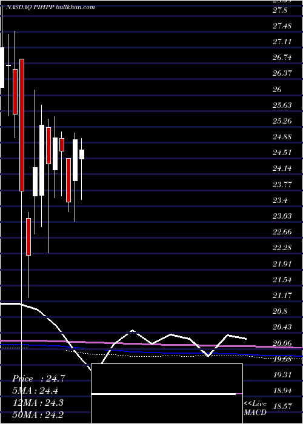This screenshot has width=303, height=424.
Task: Click the 20.43 price axis label
Action: click(282, 327)
